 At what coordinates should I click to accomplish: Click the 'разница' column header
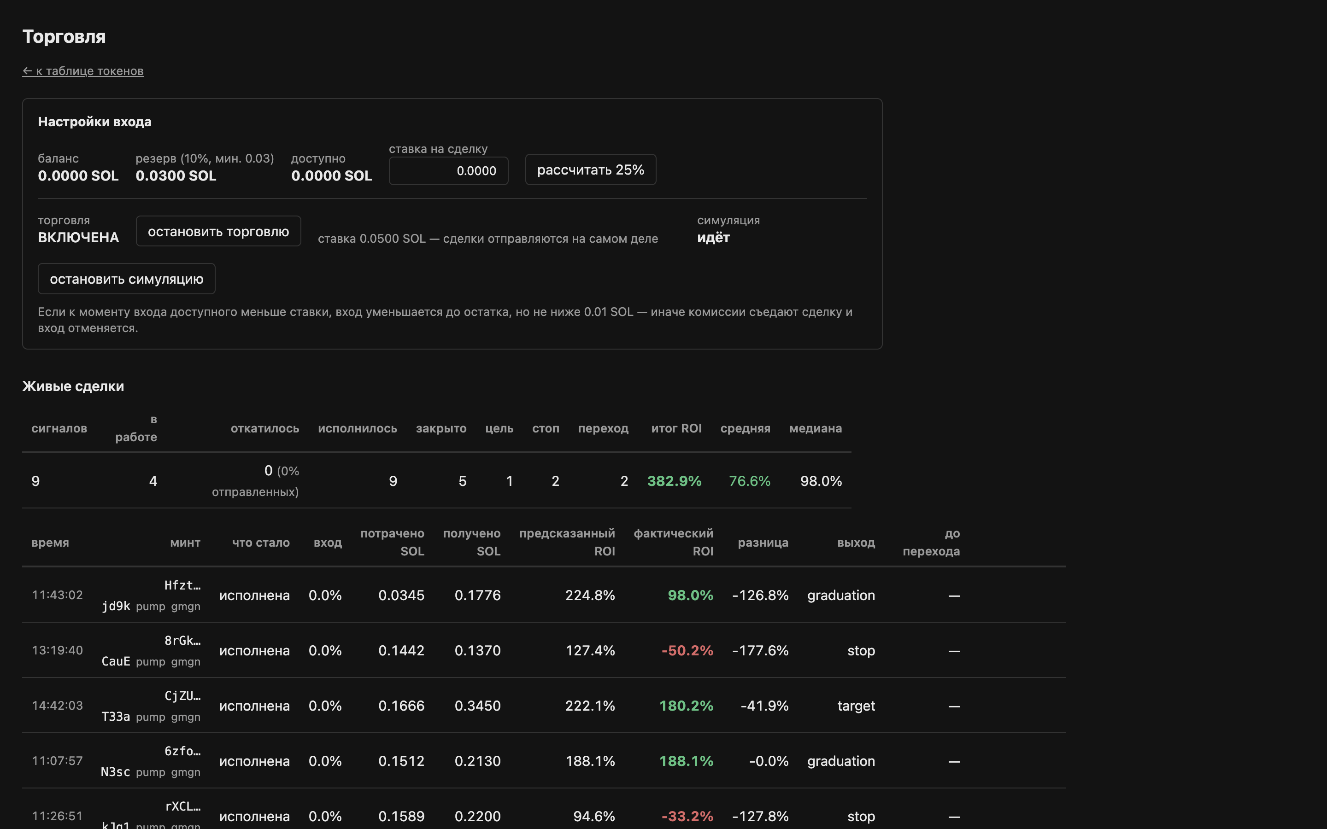[x=763, y=543]
